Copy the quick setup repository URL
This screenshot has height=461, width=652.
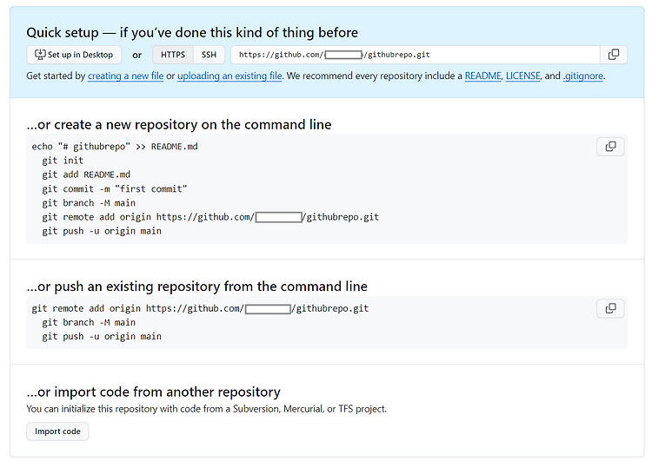point(614,55)
